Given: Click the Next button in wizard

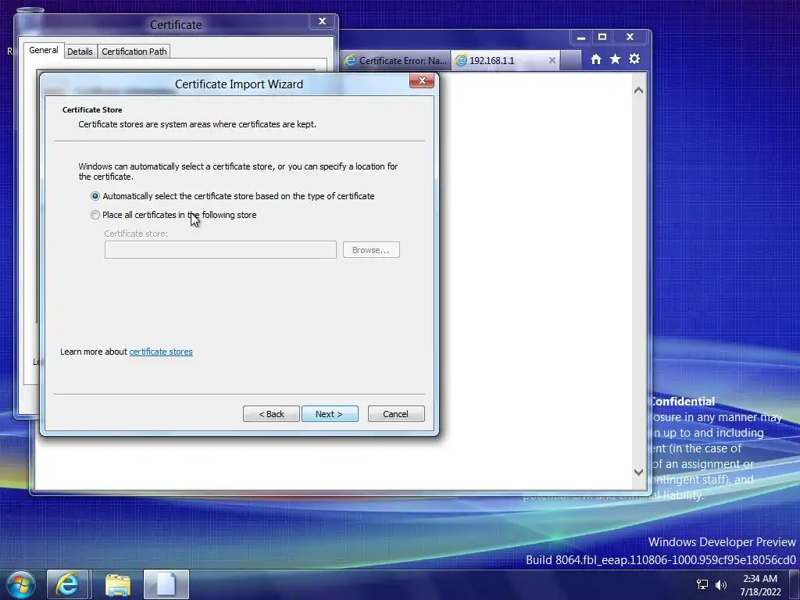Looking at the screenshot, I should 330,414.
